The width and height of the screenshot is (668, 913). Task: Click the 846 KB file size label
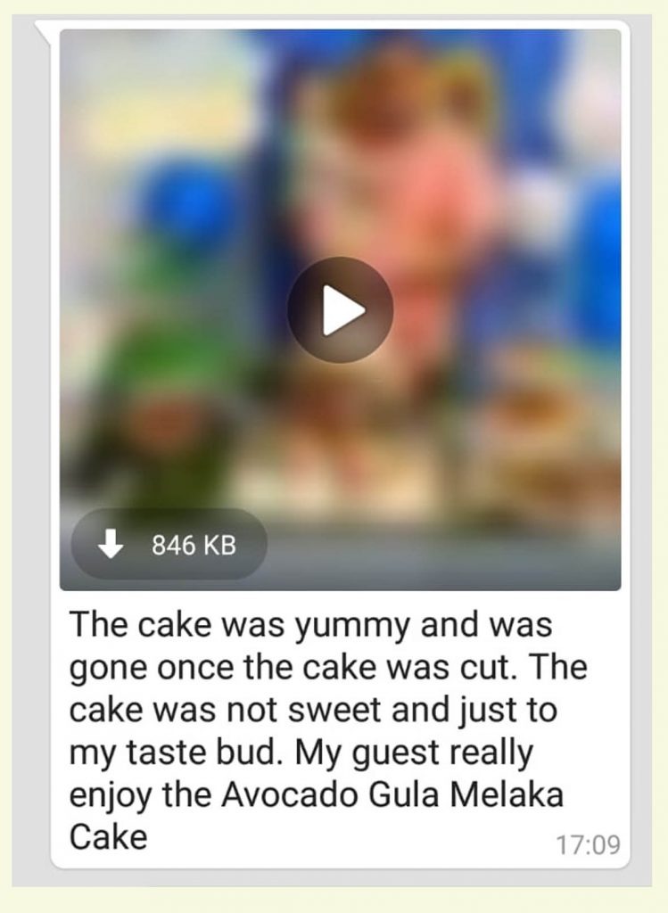[194, 545]
